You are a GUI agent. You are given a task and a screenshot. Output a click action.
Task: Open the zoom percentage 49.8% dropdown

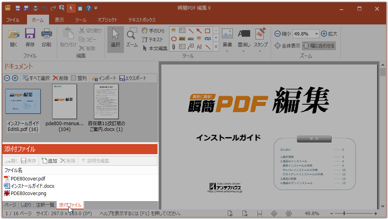click(316, 34)
